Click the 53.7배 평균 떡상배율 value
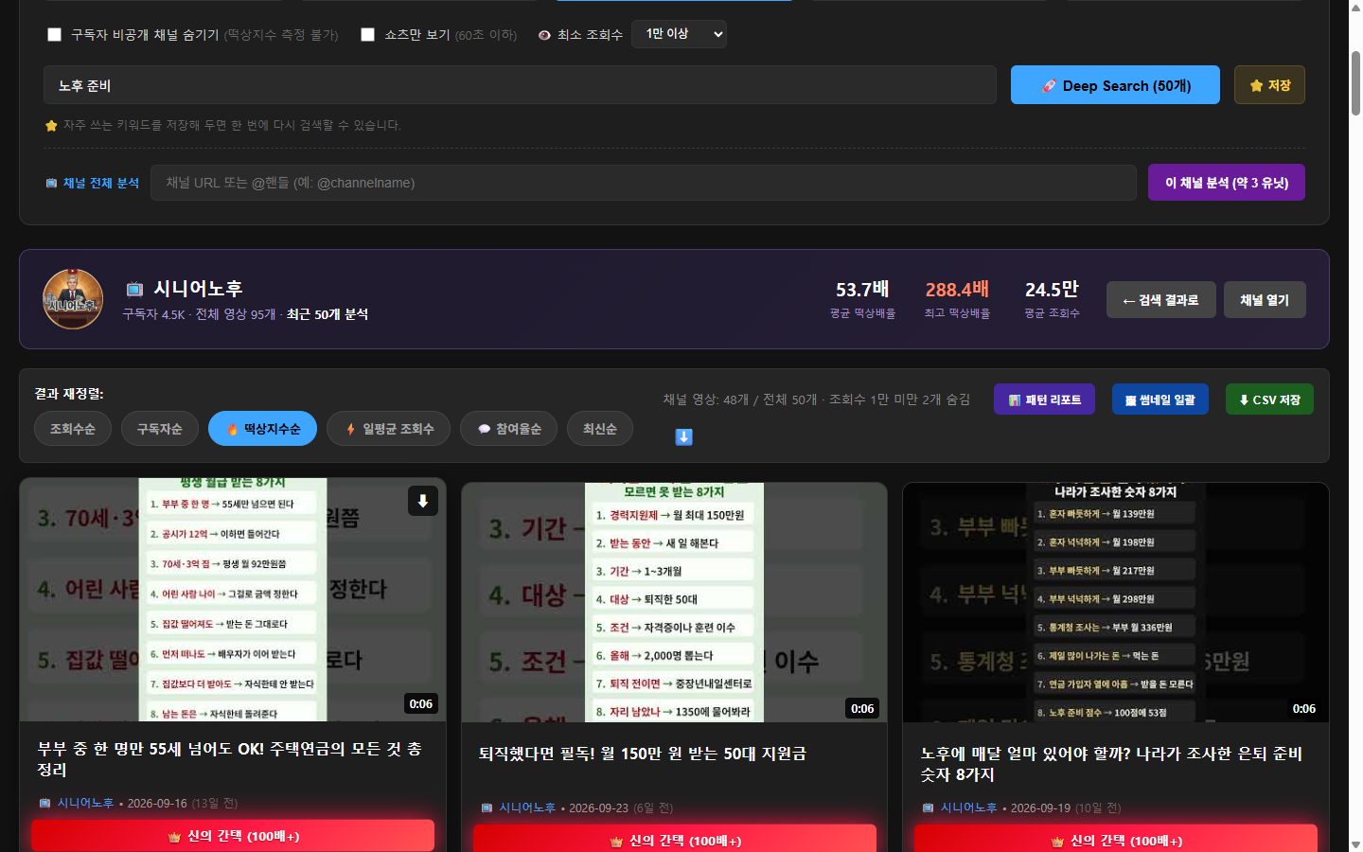 (x=862, y=290)
